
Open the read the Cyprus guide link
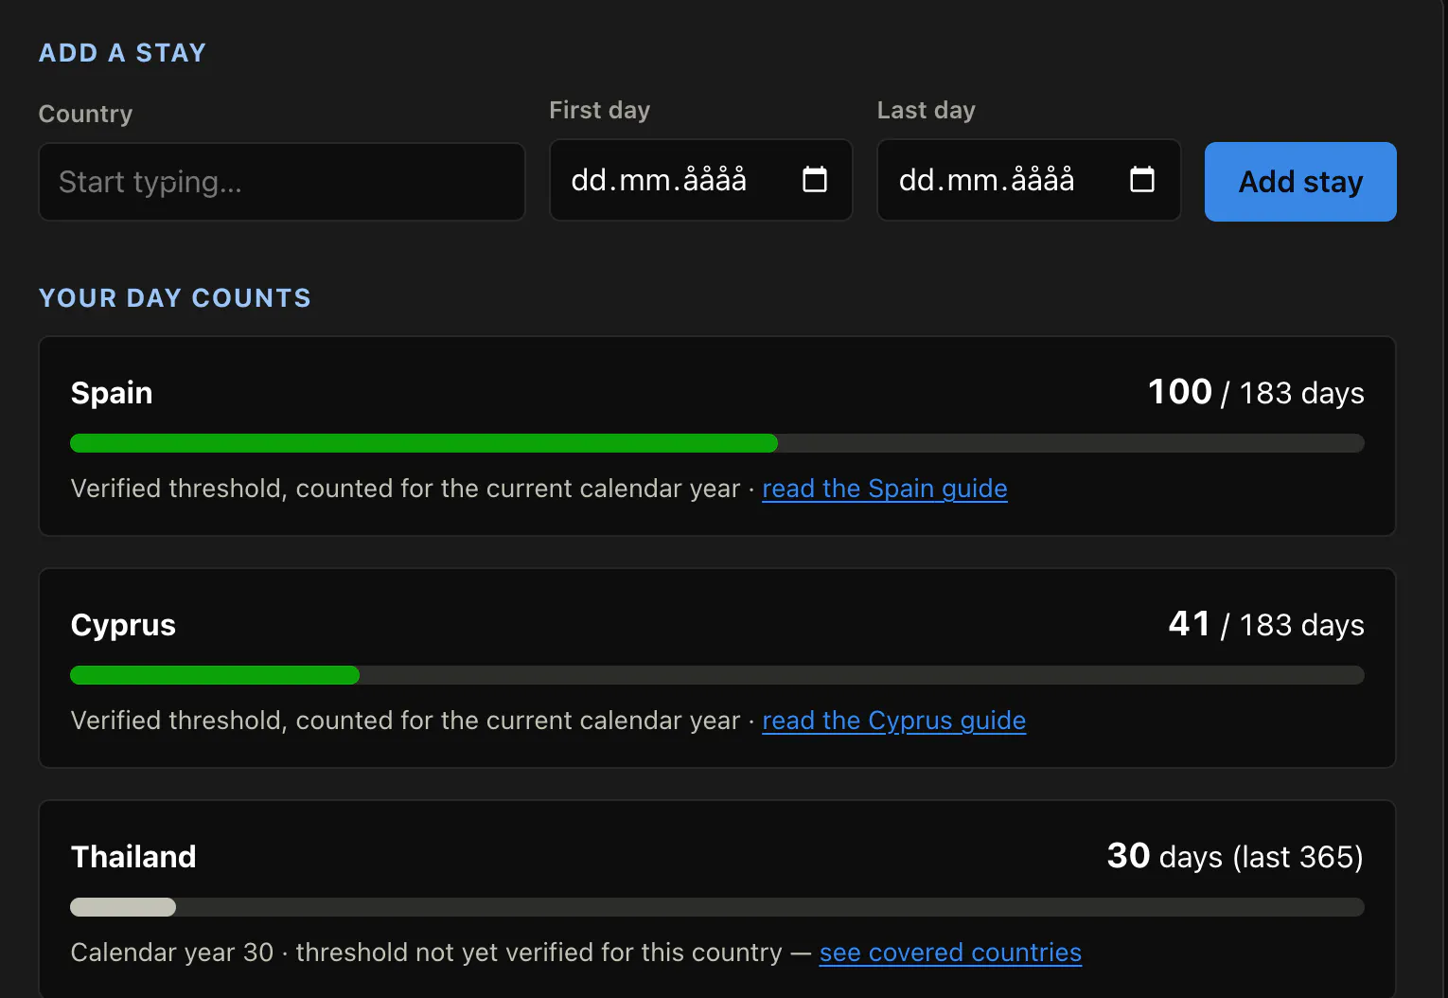click(x=894, y=721)
